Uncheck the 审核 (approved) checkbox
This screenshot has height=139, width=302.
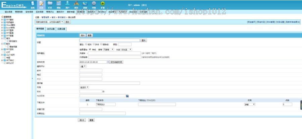(x=90, y=50)
